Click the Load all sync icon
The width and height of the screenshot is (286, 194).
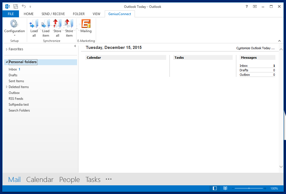pos(34,28)
